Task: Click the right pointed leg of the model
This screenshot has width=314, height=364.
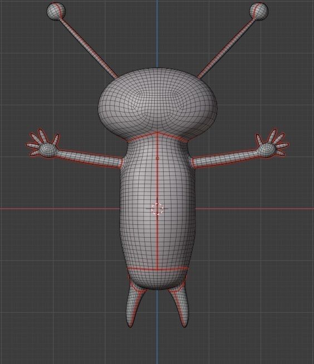Action: (180, 304)
